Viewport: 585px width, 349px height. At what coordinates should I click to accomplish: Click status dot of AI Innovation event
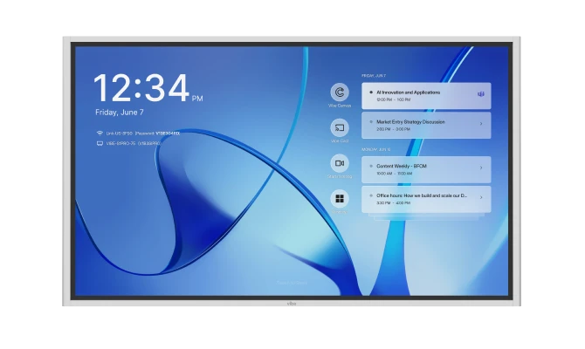[x=370, y=92]
